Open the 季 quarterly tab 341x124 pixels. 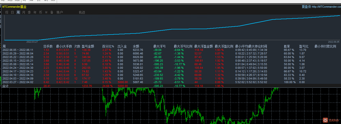point(29,12)
